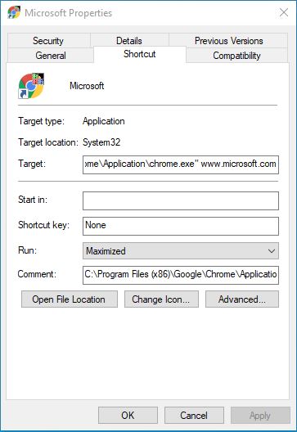Click the Chrome icon in the title bar

[14, 12]
